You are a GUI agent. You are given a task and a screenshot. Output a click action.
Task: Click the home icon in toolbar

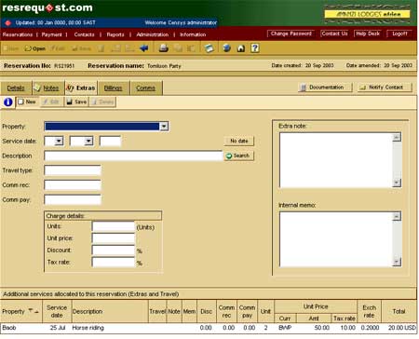pos(241,48)
